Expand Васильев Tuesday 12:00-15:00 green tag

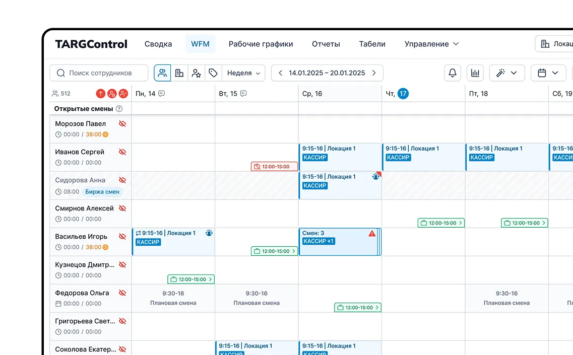275,251
